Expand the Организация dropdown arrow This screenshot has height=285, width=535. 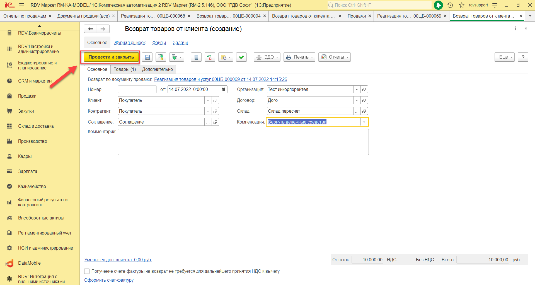(357, 90)
